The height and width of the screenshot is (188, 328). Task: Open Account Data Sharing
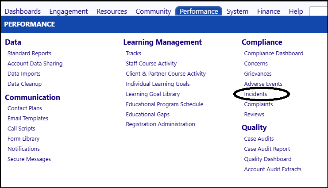[x=35, y=64]
